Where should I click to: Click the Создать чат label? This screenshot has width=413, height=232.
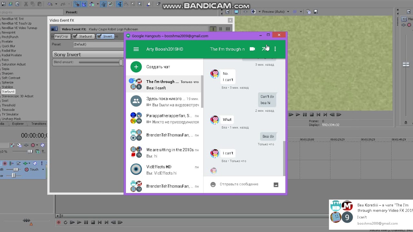pos(158,67)
